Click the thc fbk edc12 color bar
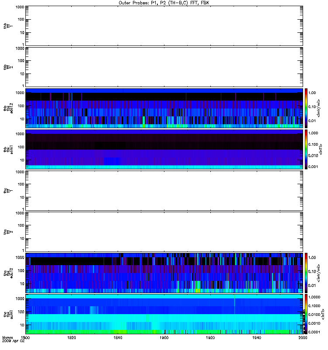The height and width of the screenshot is (350, 328). (306, 273)
